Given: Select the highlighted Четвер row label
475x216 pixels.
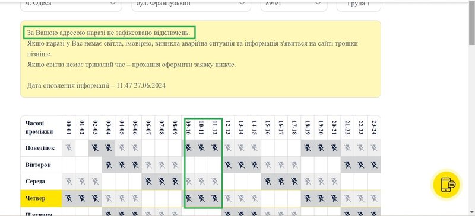Looking at the screenshot, I should 42,198.
